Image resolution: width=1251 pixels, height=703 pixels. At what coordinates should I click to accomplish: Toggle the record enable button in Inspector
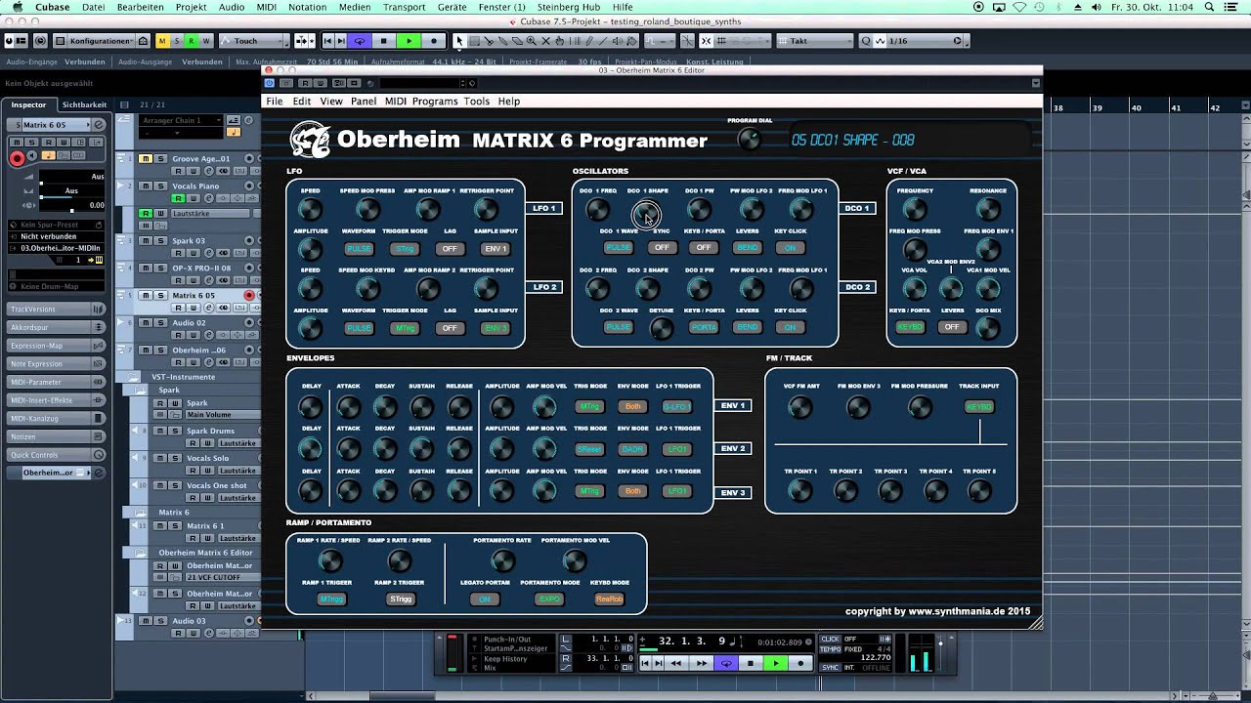(x=17, y=157)
